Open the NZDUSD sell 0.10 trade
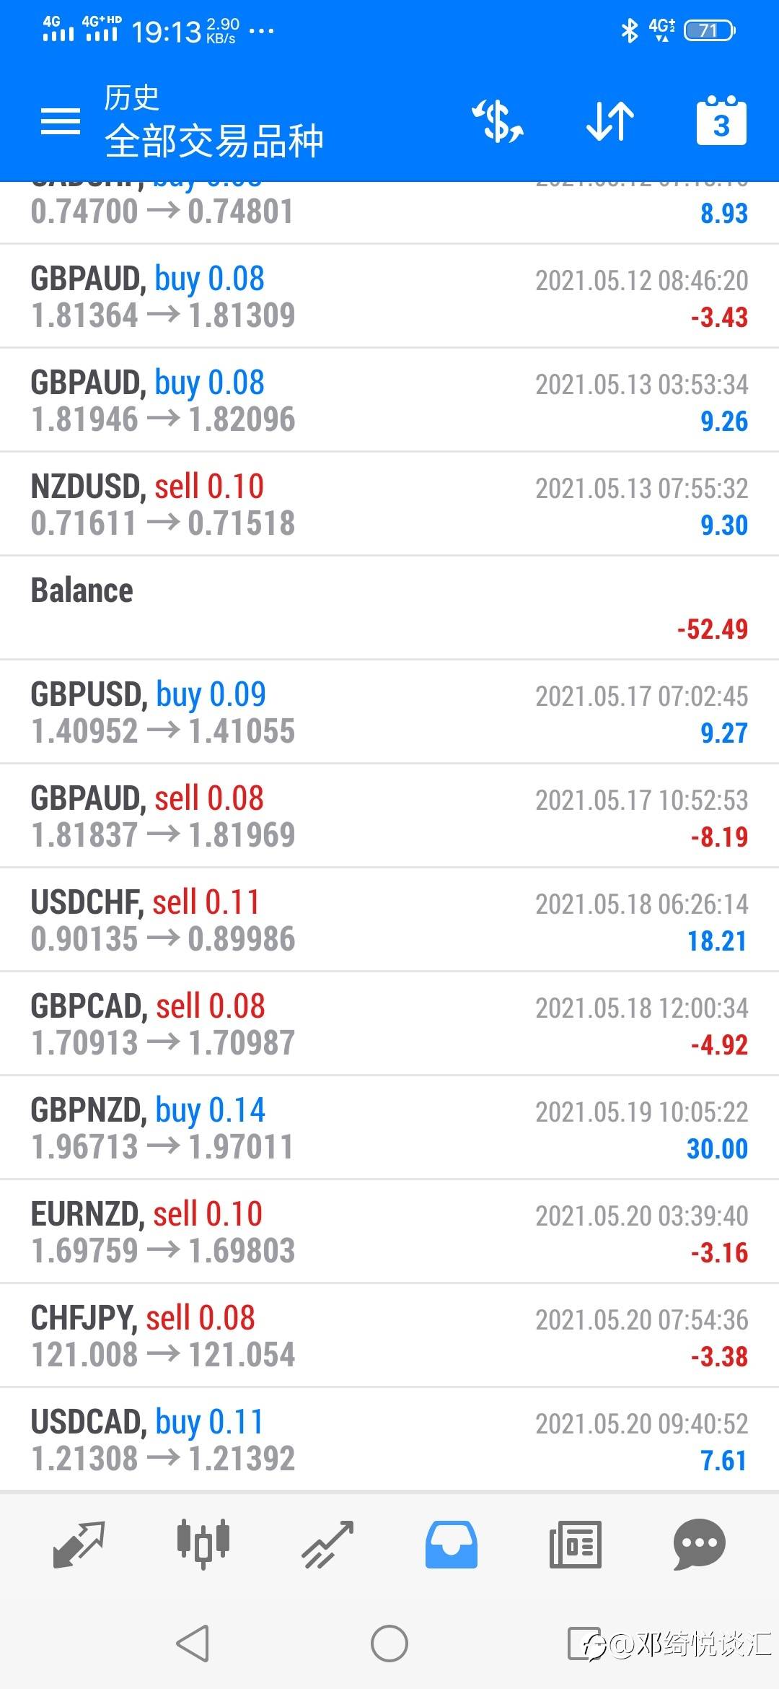 point(389,505)
